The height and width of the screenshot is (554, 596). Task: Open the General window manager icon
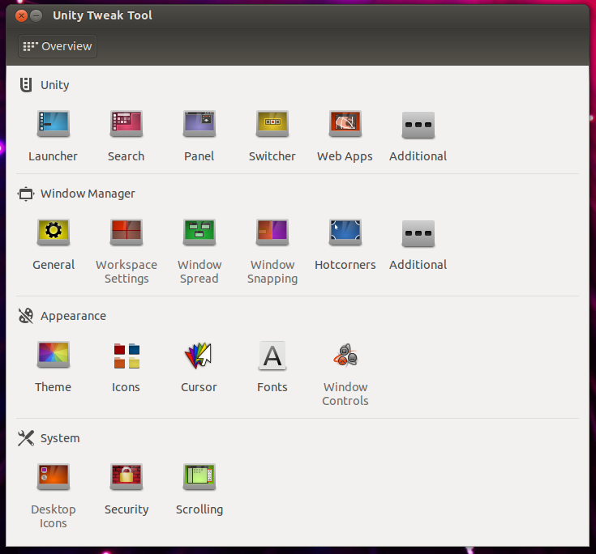(54, 232)
